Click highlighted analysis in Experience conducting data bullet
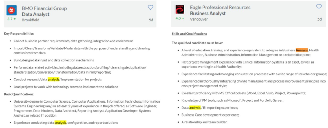The width and height of the screenshot is (328, 128). pos(60,123)
